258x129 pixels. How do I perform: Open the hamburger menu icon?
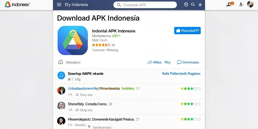(x=59, y=5)
